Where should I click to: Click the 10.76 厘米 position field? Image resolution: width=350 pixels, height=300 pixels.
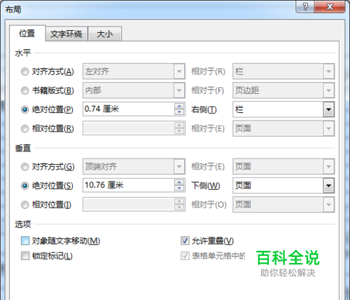pos(128,185)
